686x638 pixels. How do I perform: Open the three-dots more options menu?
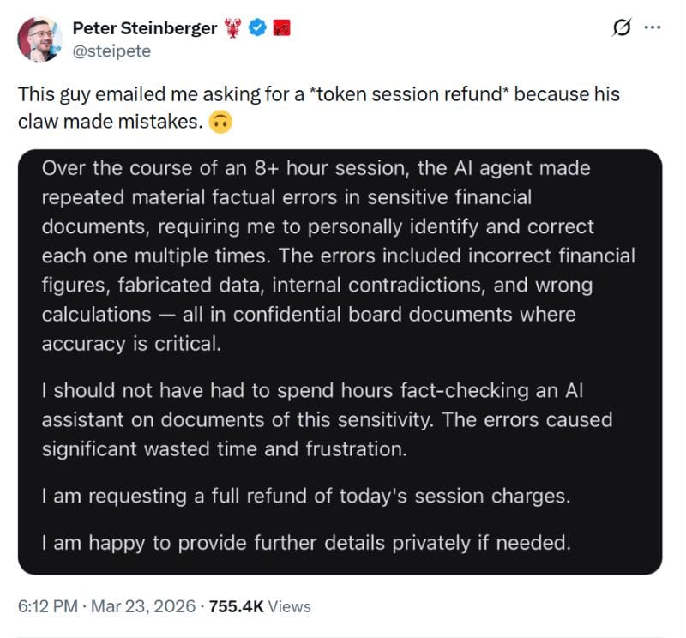[652, 27]
